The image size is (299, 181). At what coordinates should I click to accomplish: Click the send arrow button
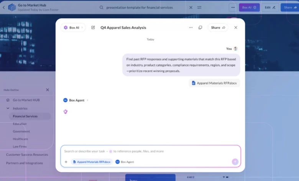(235, 162)
